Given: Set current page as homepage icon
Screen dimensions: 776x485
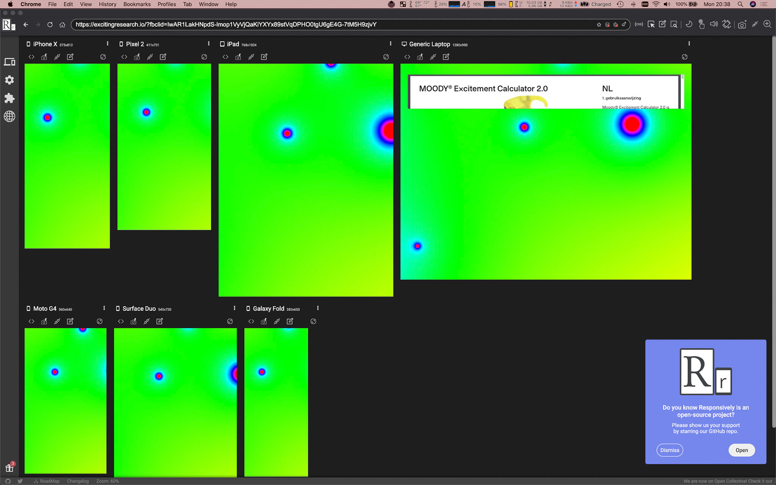Looking at the screenshot, I should point(624,25).
